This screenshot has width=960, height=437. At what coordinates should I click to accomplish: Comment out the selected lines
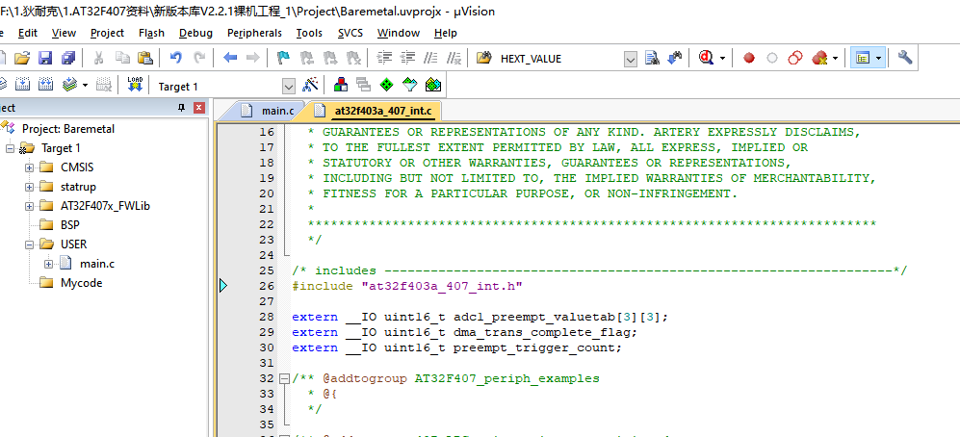(431, 58)
